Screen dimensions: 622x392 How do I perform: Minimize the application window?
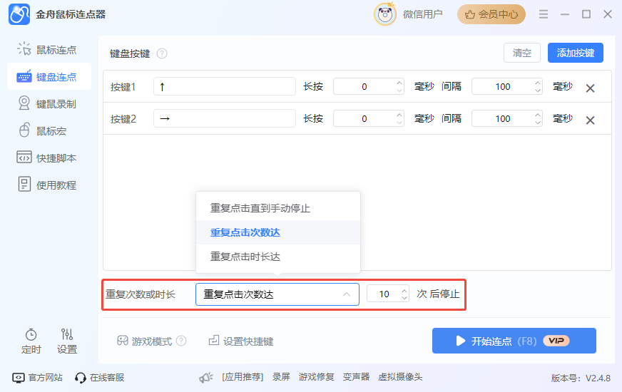click(x=565, y=14)
